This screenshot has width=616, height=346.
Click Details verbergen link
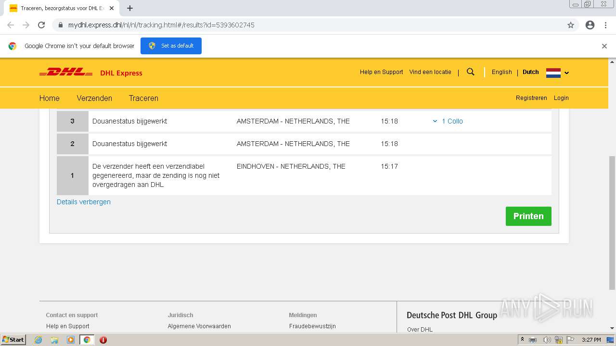tap(84, 202)
